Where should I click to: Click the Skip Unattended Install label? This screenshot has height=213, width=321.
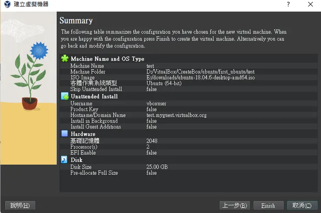[96, 89]
